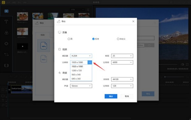Open the Text tool in sidebar
Image resolution: width=191 pixels, height=120 pixels.
[6, 22]
